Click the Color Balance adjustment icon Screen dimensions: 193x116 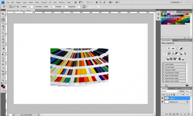(173, 54)
